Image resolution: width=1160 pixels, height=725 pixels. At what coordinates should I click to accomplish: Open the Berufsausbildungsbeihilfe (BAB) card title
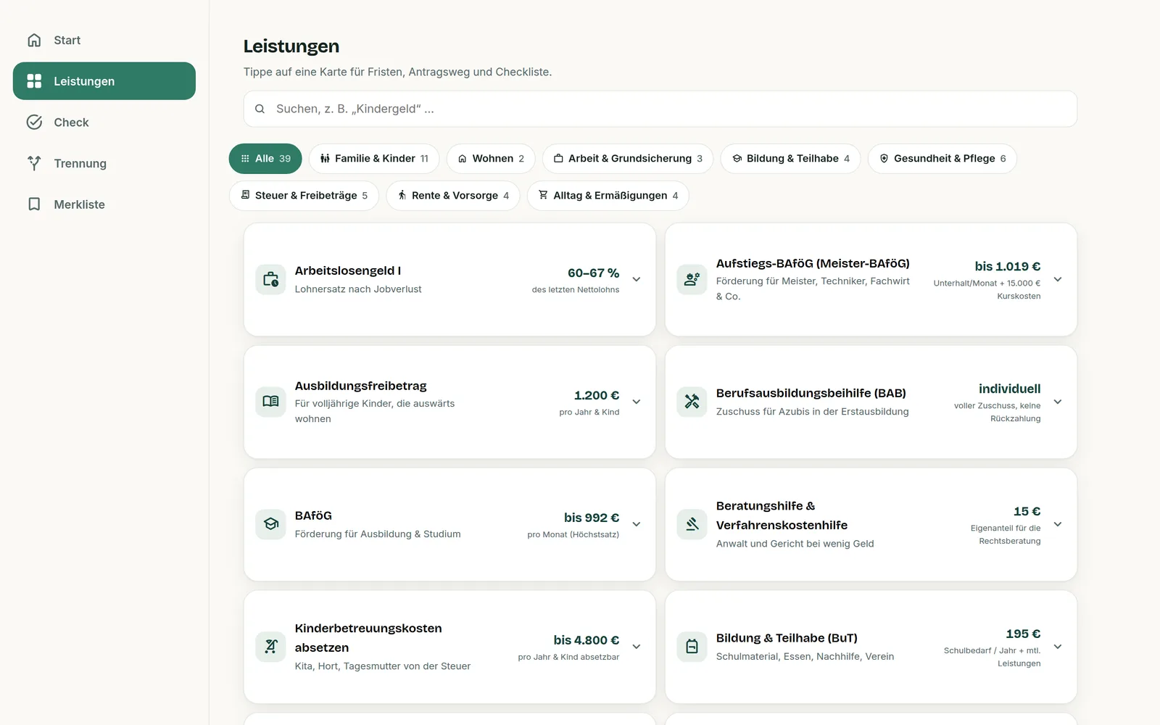(x=811, y=393)
